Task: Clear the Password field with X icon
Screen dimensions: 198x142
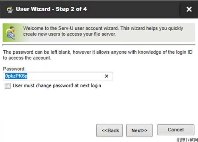Action: [107, 76]
